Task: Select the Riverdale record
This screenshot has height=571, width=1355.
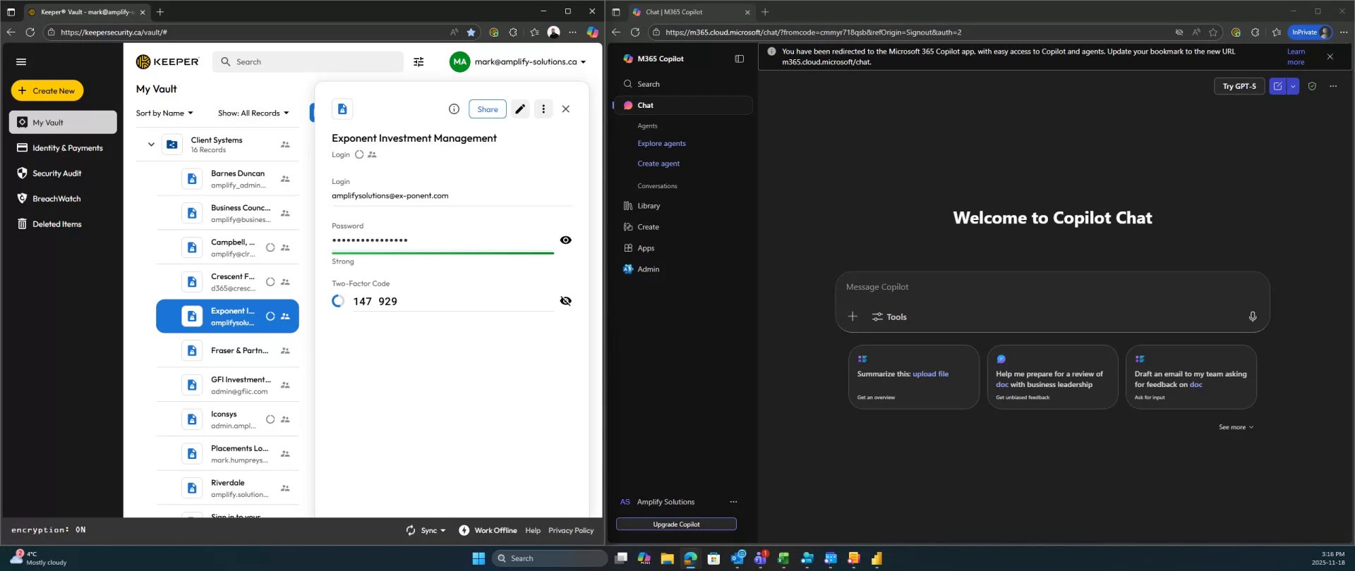Action: pyautogui.click(x=227, y=489)
